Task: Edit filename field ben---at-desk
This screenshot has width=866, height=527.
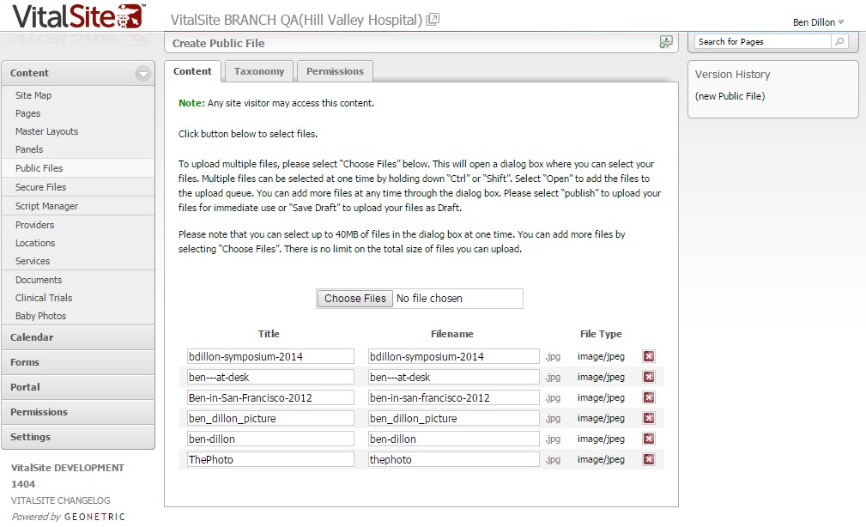Action: click(x=454, y=377)
